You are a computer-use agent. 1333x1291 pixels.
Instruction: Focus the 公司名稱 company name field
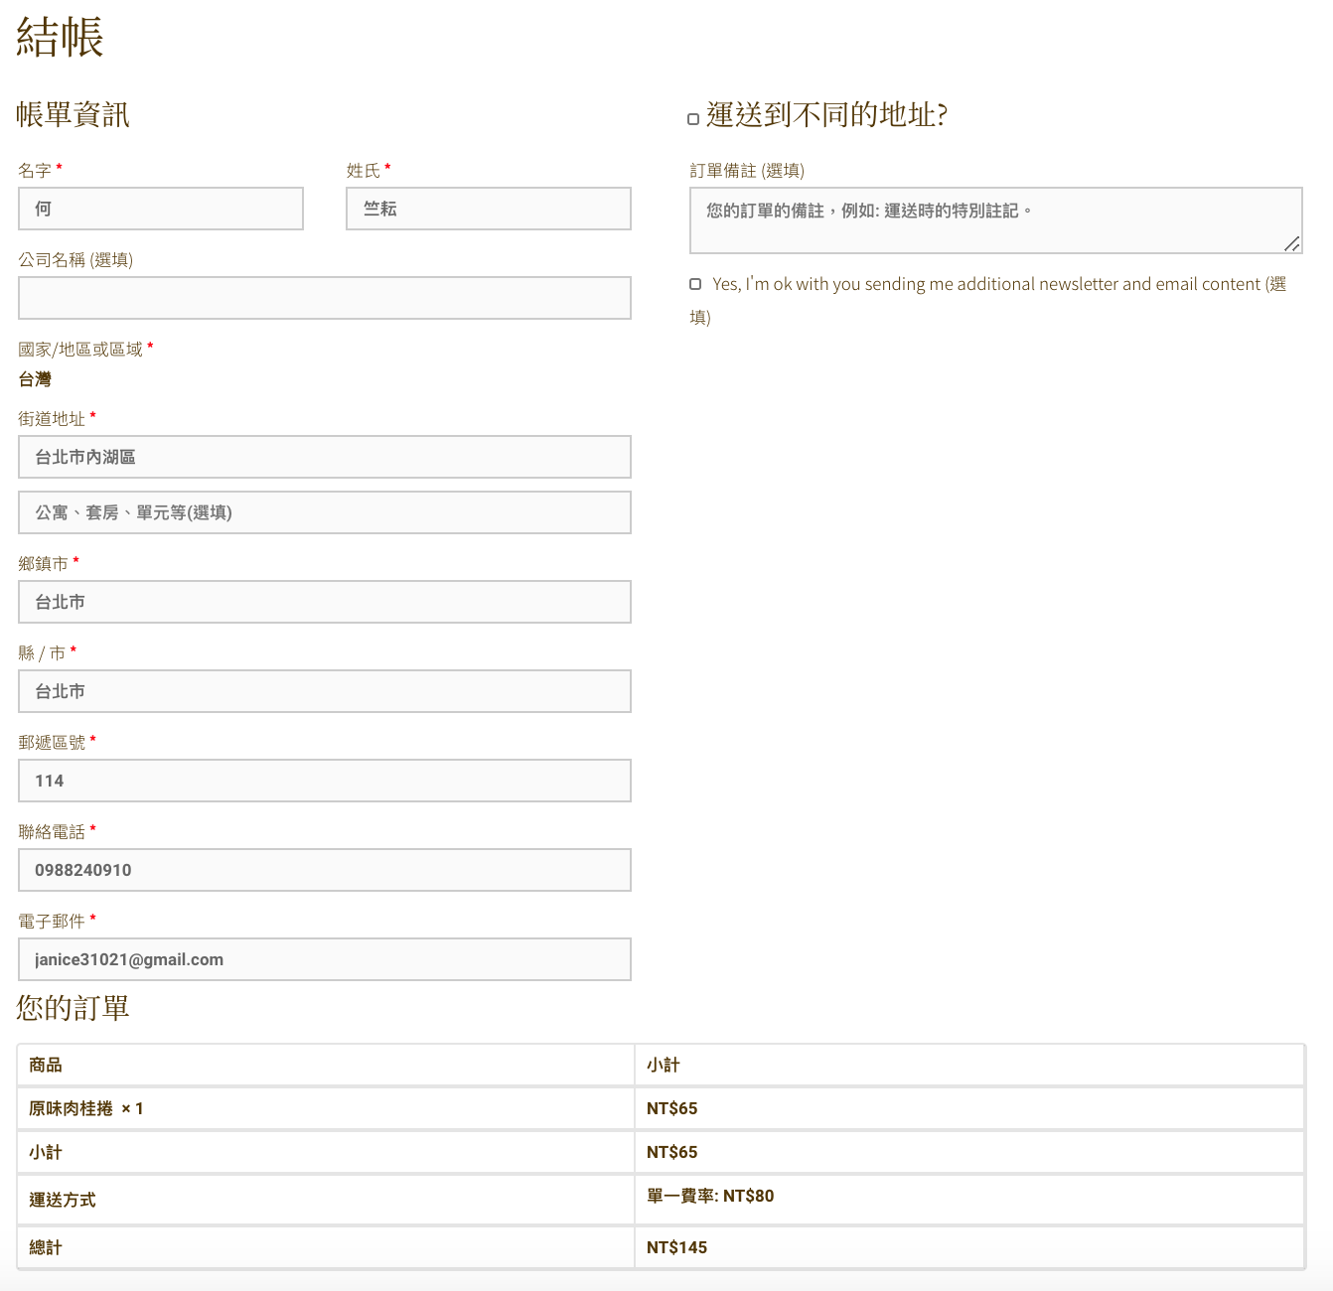[x=324, y=298]
